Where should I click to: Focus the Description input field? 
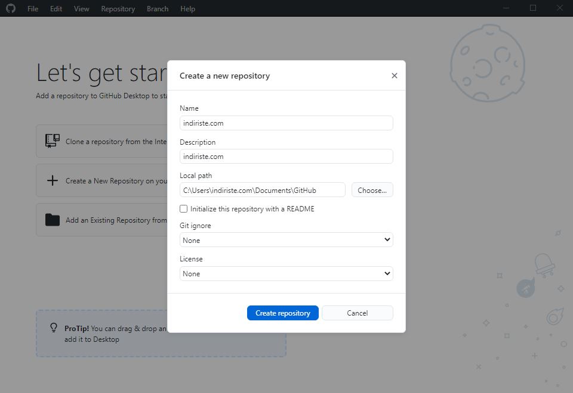(286, 157)
